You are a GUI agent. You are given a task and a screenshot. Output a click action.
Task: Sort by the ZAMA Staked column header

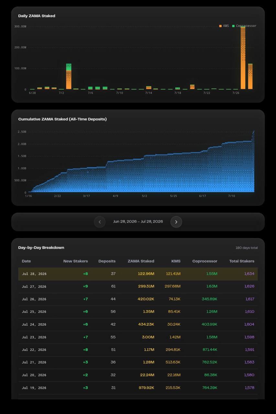pyautogui.click(x=141, y=261)
